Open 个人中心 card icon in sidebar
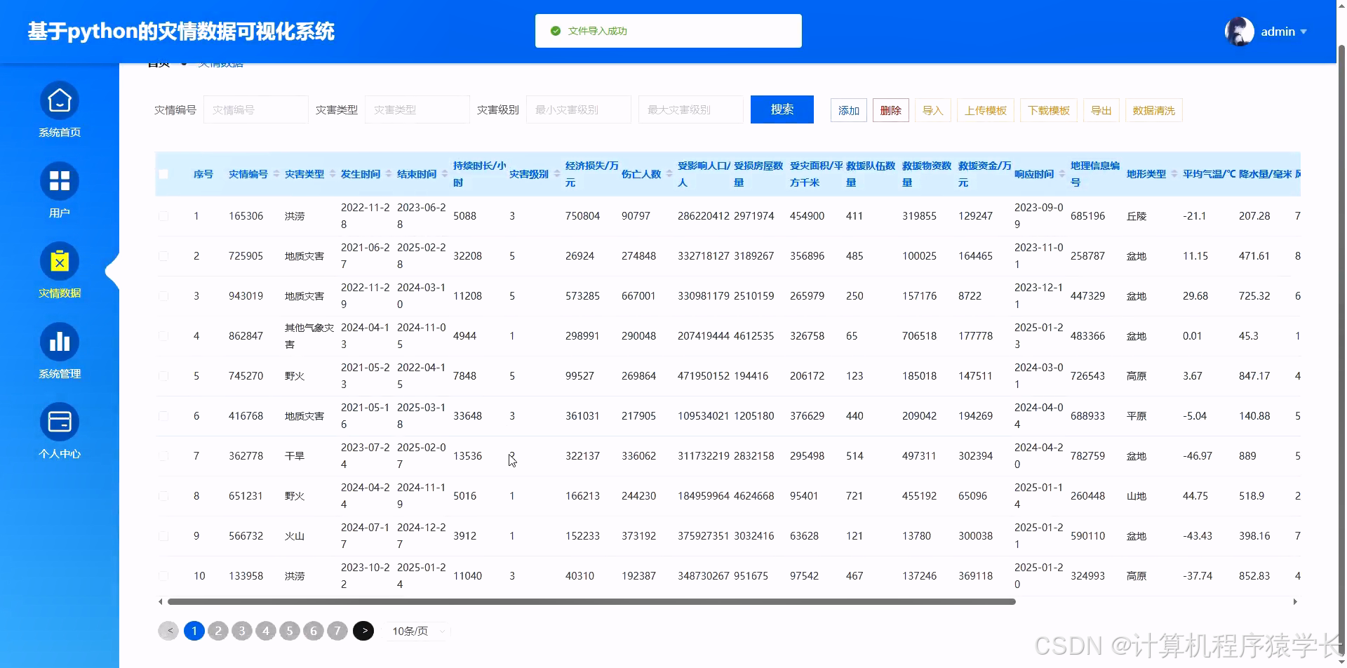Image resolution: width=1347 pixels, height=668 pixels. coord(60,422)
